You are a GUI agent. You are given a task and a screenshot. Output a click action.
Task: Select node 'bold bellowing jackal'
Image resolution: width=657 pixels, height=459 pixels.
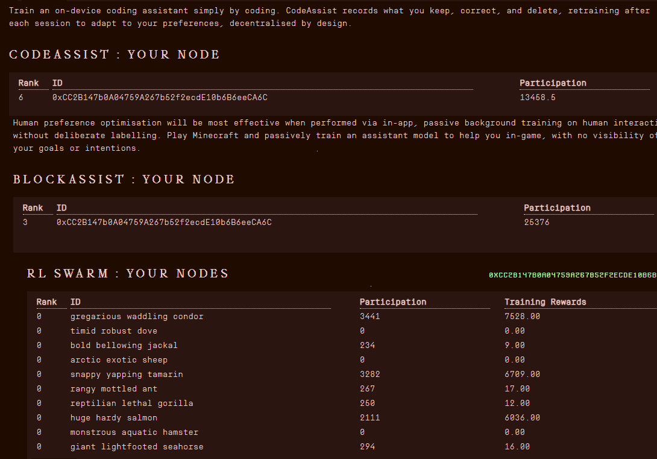[x=124, y=346]
